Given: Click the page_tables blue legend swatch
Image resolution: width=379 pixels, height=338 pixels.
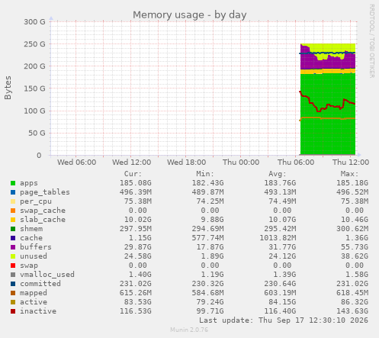Looking at the screenshot, I should pyautogui.click(x=13, y=192).
